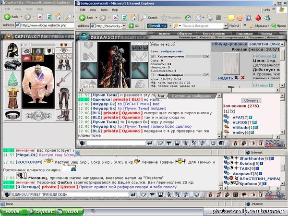Open the сервис taskbar button
Screen dimensions: 288x216
42,212
